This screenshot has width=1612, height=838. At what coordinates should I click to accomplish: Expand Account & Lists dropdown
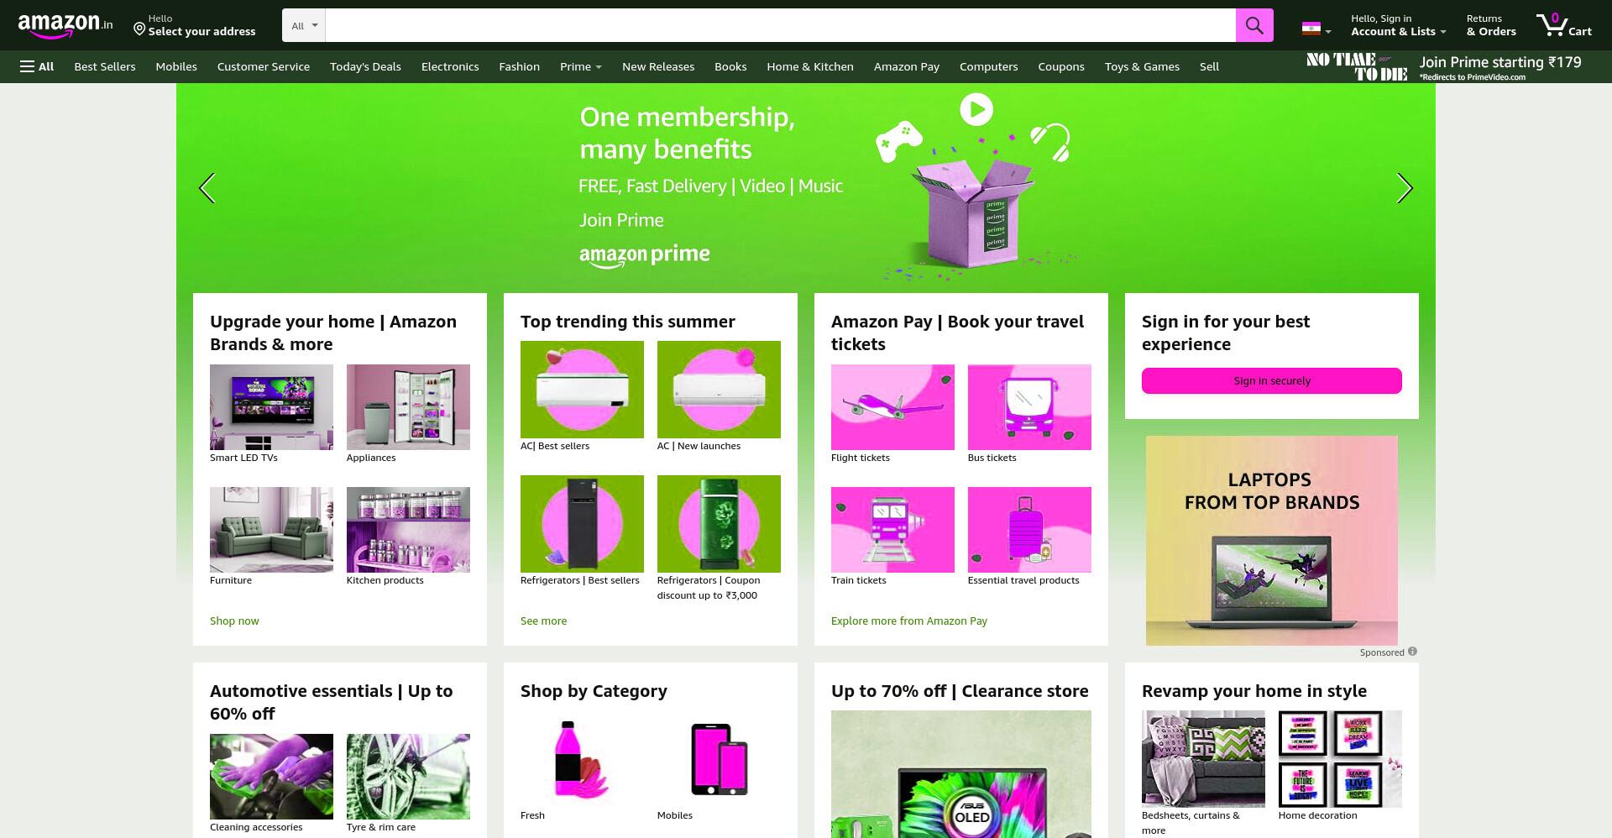click(1398, 25)
